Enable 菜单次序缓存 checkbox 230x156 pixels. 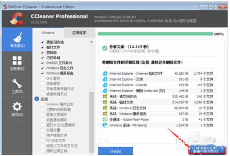[42, 114]
